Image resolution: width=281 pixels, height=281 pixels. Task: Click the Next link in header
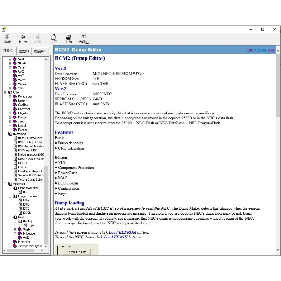(271, 50)
